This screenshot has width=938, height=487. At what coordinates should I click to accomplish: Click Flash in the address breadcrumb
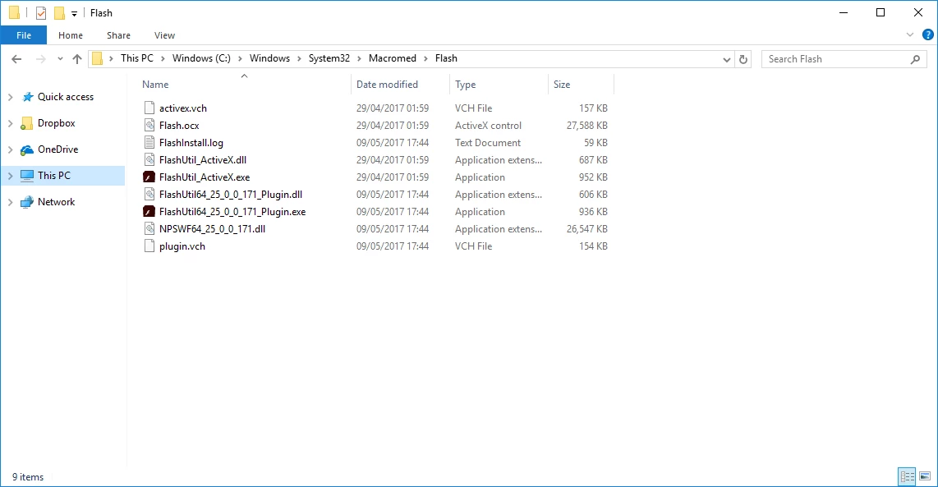446,58
